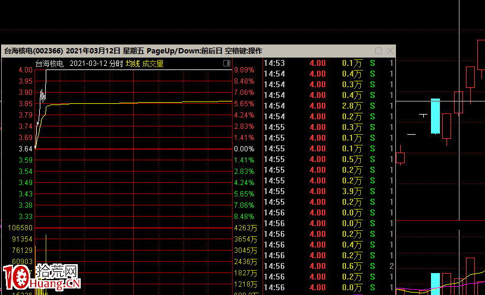Maximize the 台海核电 intraday window
The height and width of the screenshot is (295, 485).
(x=379, y=51)
